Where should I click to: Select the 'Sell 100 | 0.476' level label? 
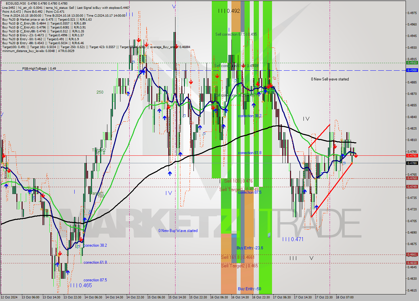(238, 181)
